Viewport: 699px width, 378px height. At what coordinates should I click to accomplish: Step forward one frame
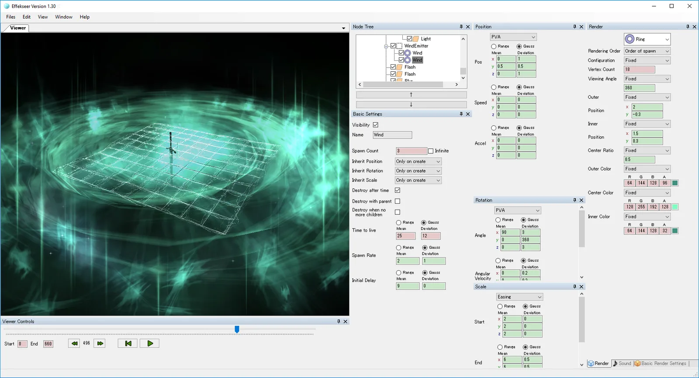coord(100,343)
